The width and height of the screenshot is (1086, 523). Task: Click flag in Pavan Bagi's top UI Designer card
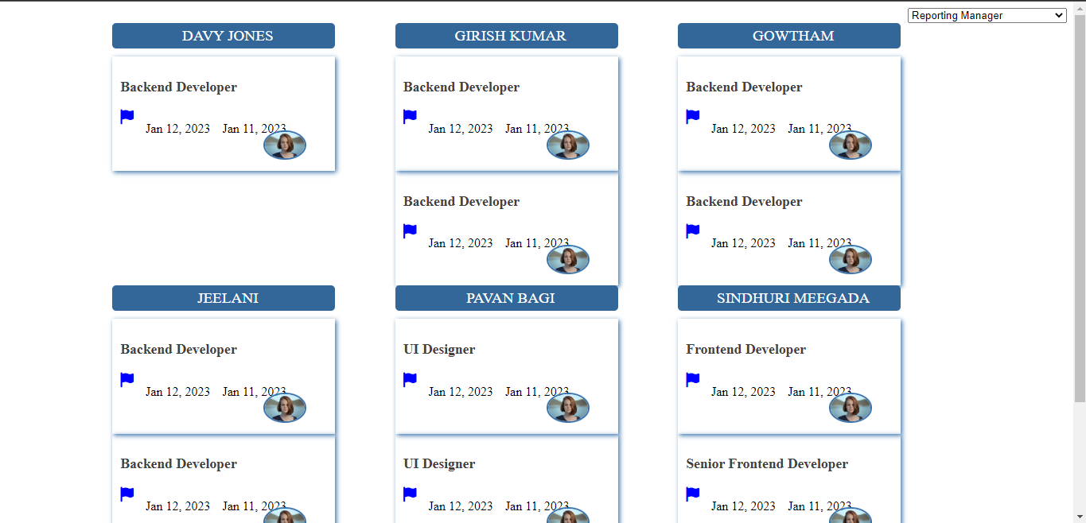[x=410, y=380]
